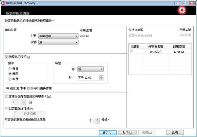Decrease incremental backup count with down arrow
Image resolution: width=197 pixels, height=137 pixels.
point(98,122)
